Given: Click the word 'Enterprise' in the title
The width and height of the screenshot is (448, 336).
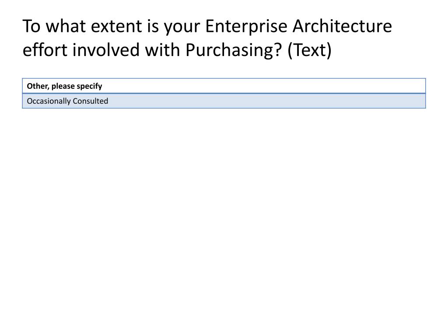Looking at the screenshot, I should 246,27.
